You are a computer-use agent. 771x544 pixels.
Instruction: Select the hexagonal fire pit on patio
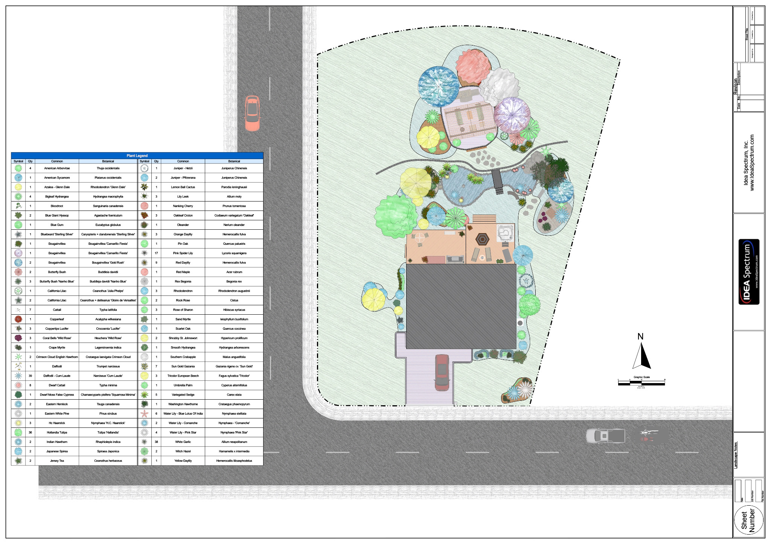482,239
